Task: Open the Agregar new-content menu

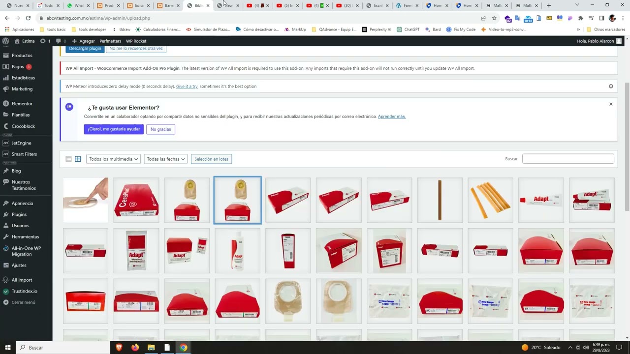Action: coord(83,41)
